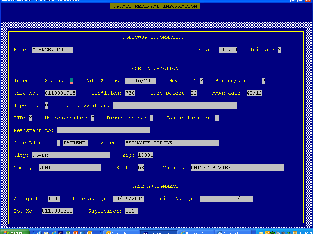Click the Windows Start button
Image resolution: width=313 pixels, height=234 pixels.
pyautogui.click(x=15, y=232)
